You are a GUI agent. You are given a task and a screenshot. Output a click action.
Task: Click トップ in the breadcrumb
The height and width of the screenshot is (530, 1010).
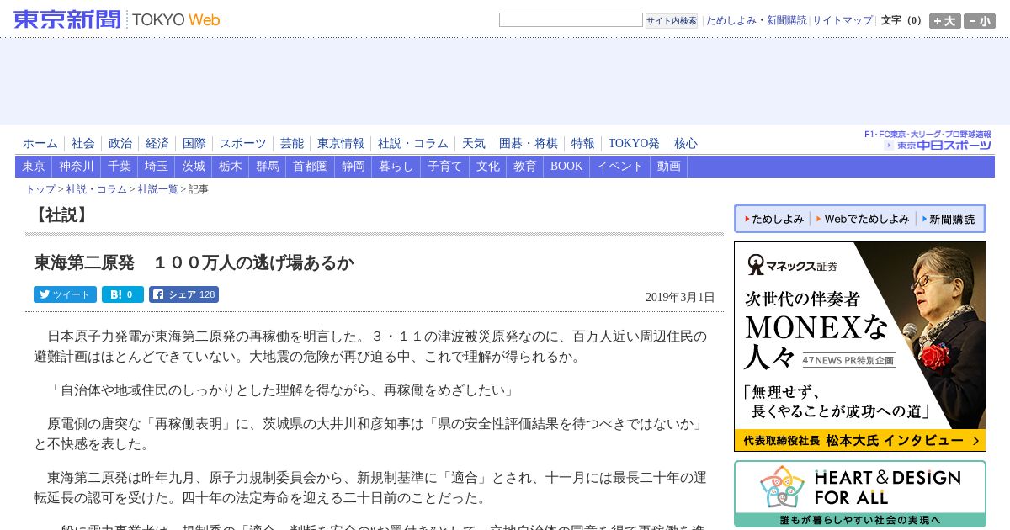[40, 189]
